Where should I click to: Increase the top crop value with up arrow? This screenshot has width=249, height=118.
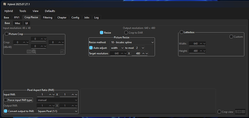(41, 39)
